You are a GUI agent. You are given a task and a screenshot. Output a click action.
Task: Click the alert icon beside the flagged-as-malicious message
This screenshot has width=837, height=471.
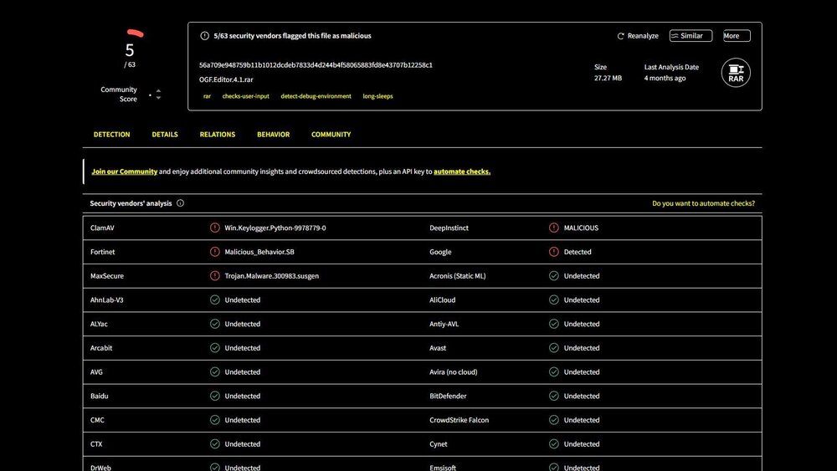[x=205, y=36]
